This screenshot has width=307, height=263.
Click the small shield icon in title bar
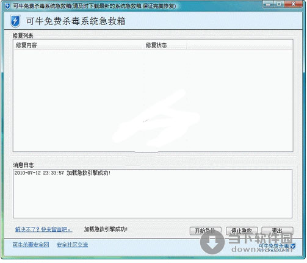[x=7, y=6]
